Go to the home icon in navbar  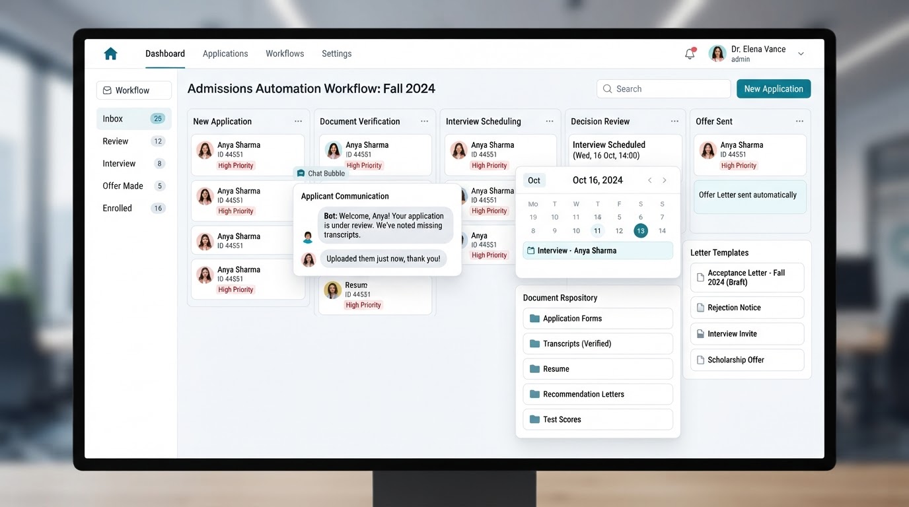110,54
